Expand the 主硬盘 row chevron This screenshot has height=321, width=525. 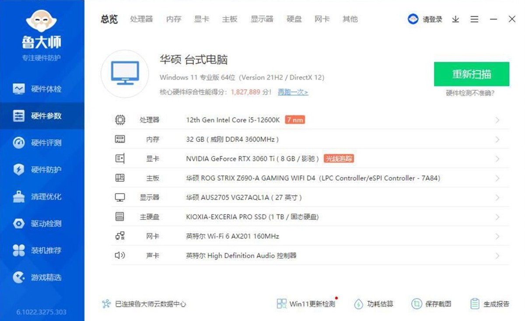pos(497,217)
